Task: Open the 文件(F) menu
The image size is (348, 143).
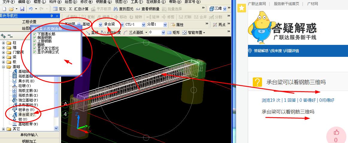Action: tap(8, 2)
